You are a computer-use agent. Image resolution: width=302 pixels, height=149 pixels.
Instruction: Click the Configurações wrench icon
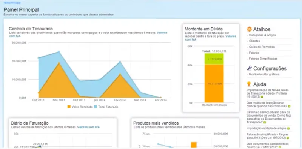tap(249, 68)
